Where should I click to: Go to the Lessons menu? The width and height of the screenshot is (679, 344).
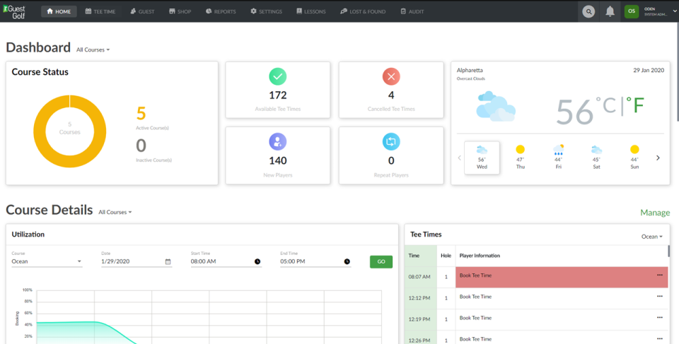click(311, 11)
